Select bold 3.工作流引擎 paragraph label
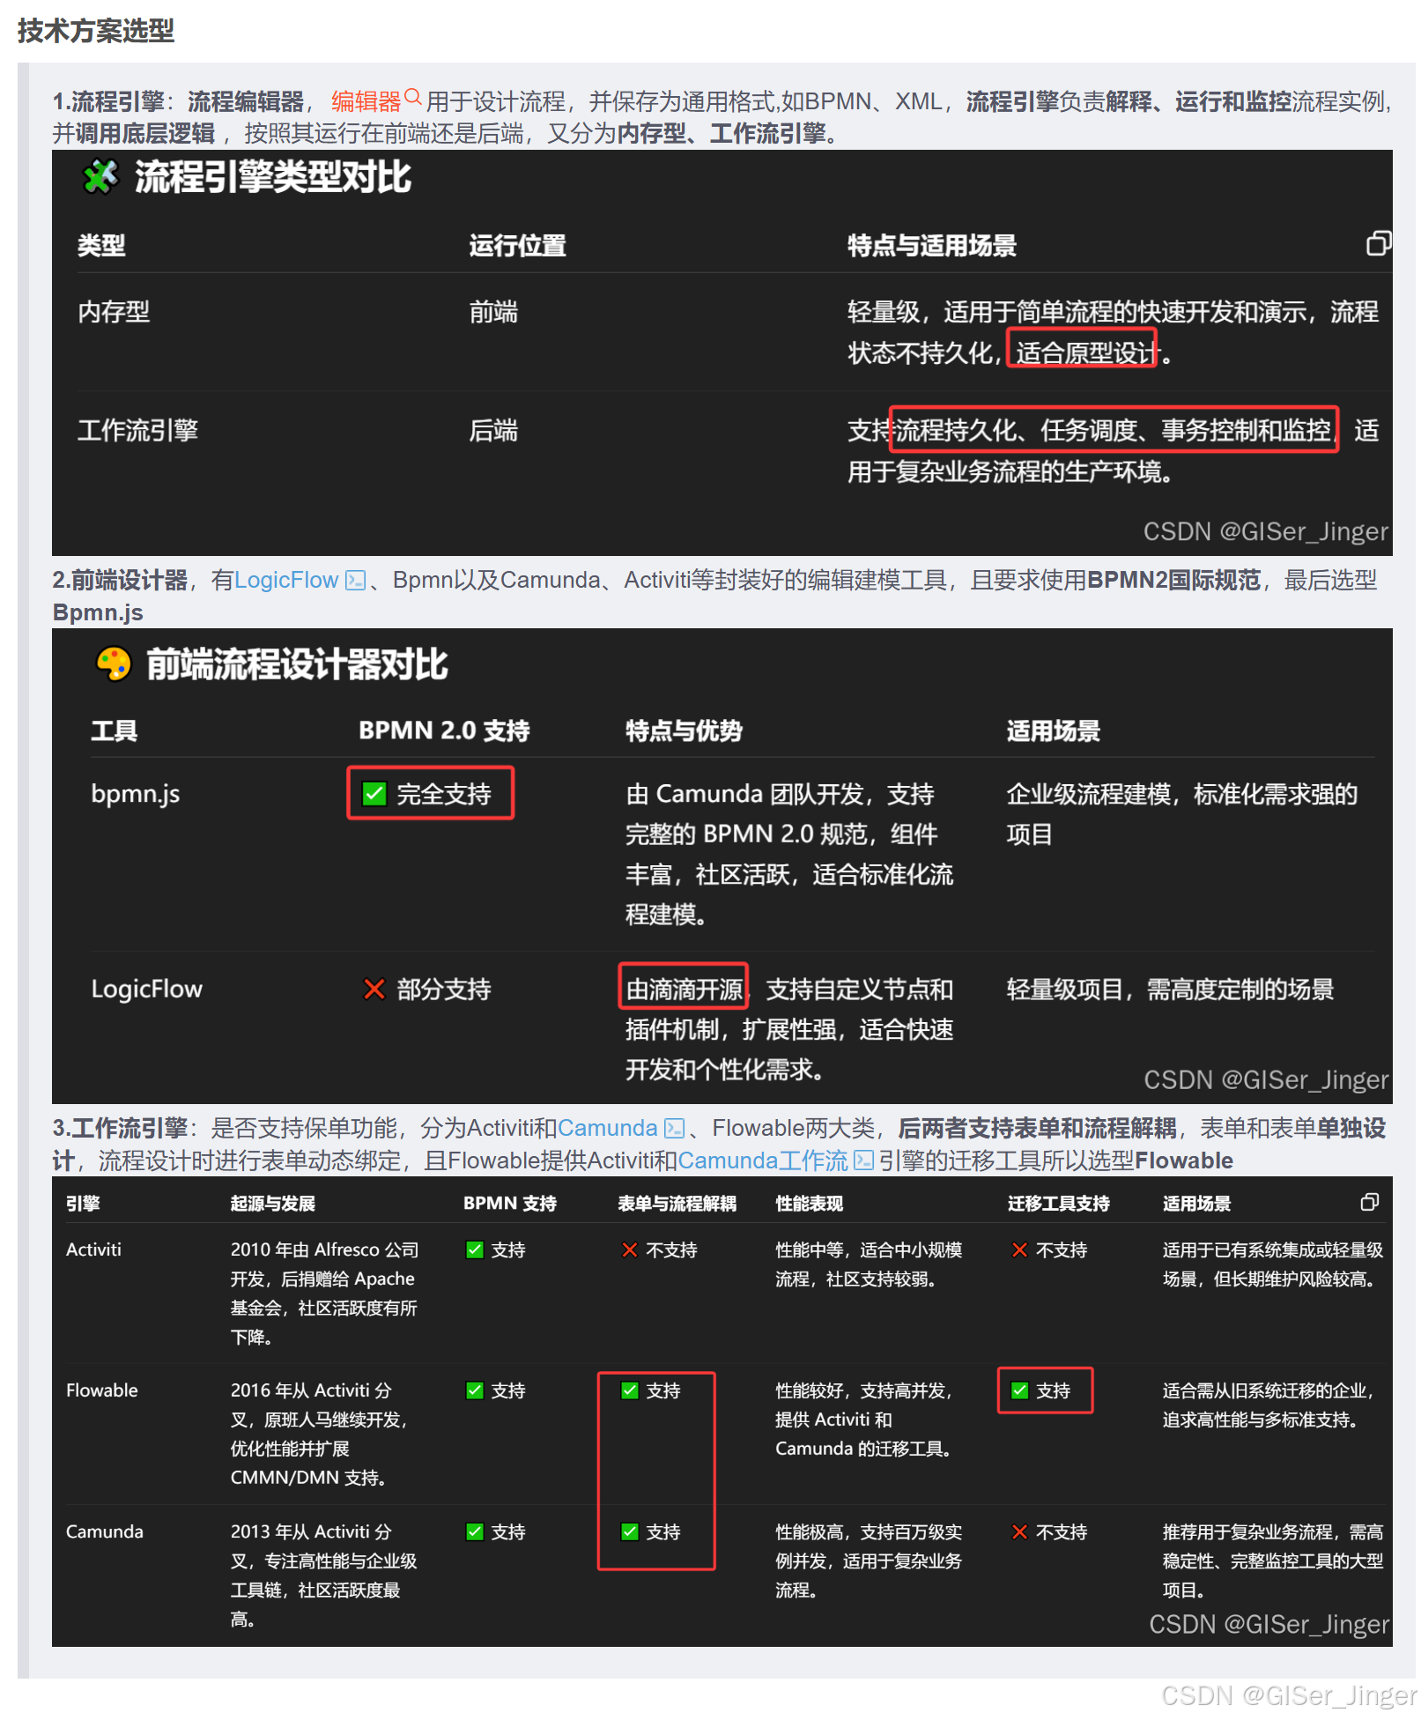The image size is (1421, 1720). point(120,1128)
